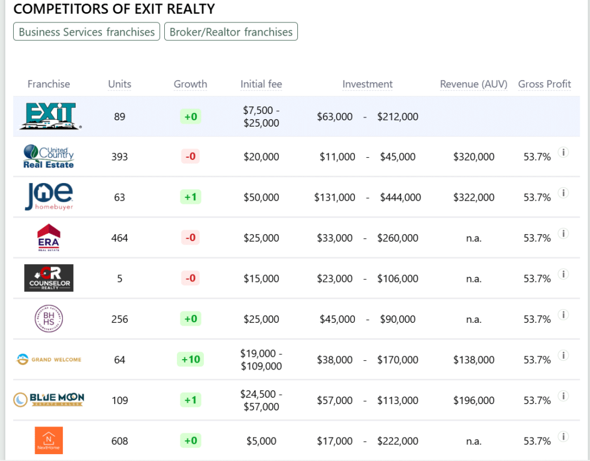Click the orange NextHome logo

click(49, 440)
